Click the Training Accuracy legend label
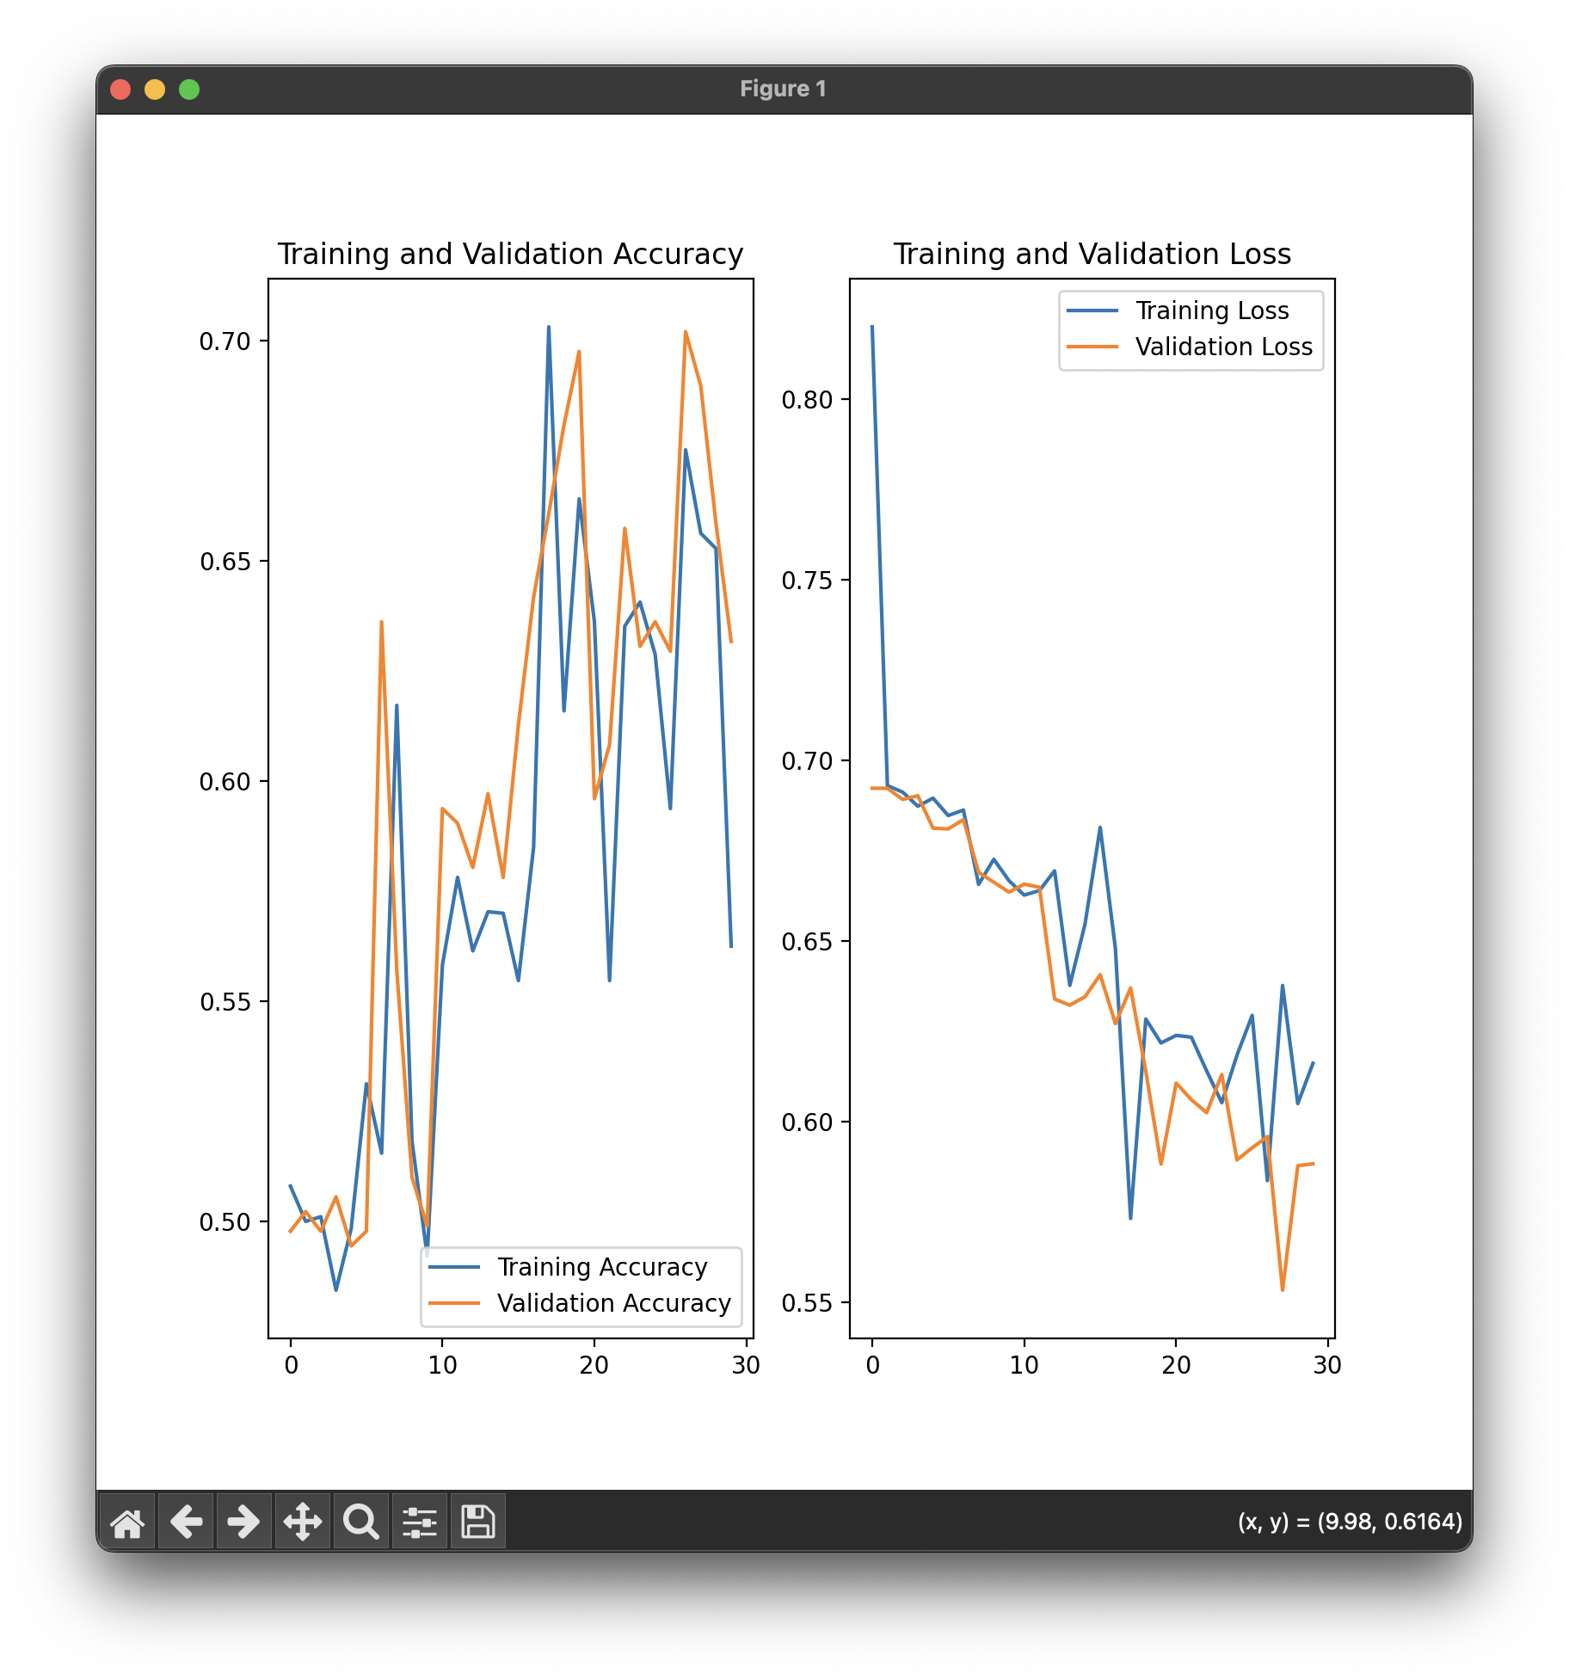The height and width of the screenshot is (1679, 1569). click(602, 1267)
